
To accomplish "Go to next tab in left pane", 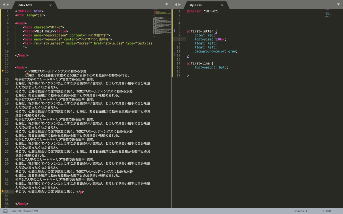I will coord(8,5).
